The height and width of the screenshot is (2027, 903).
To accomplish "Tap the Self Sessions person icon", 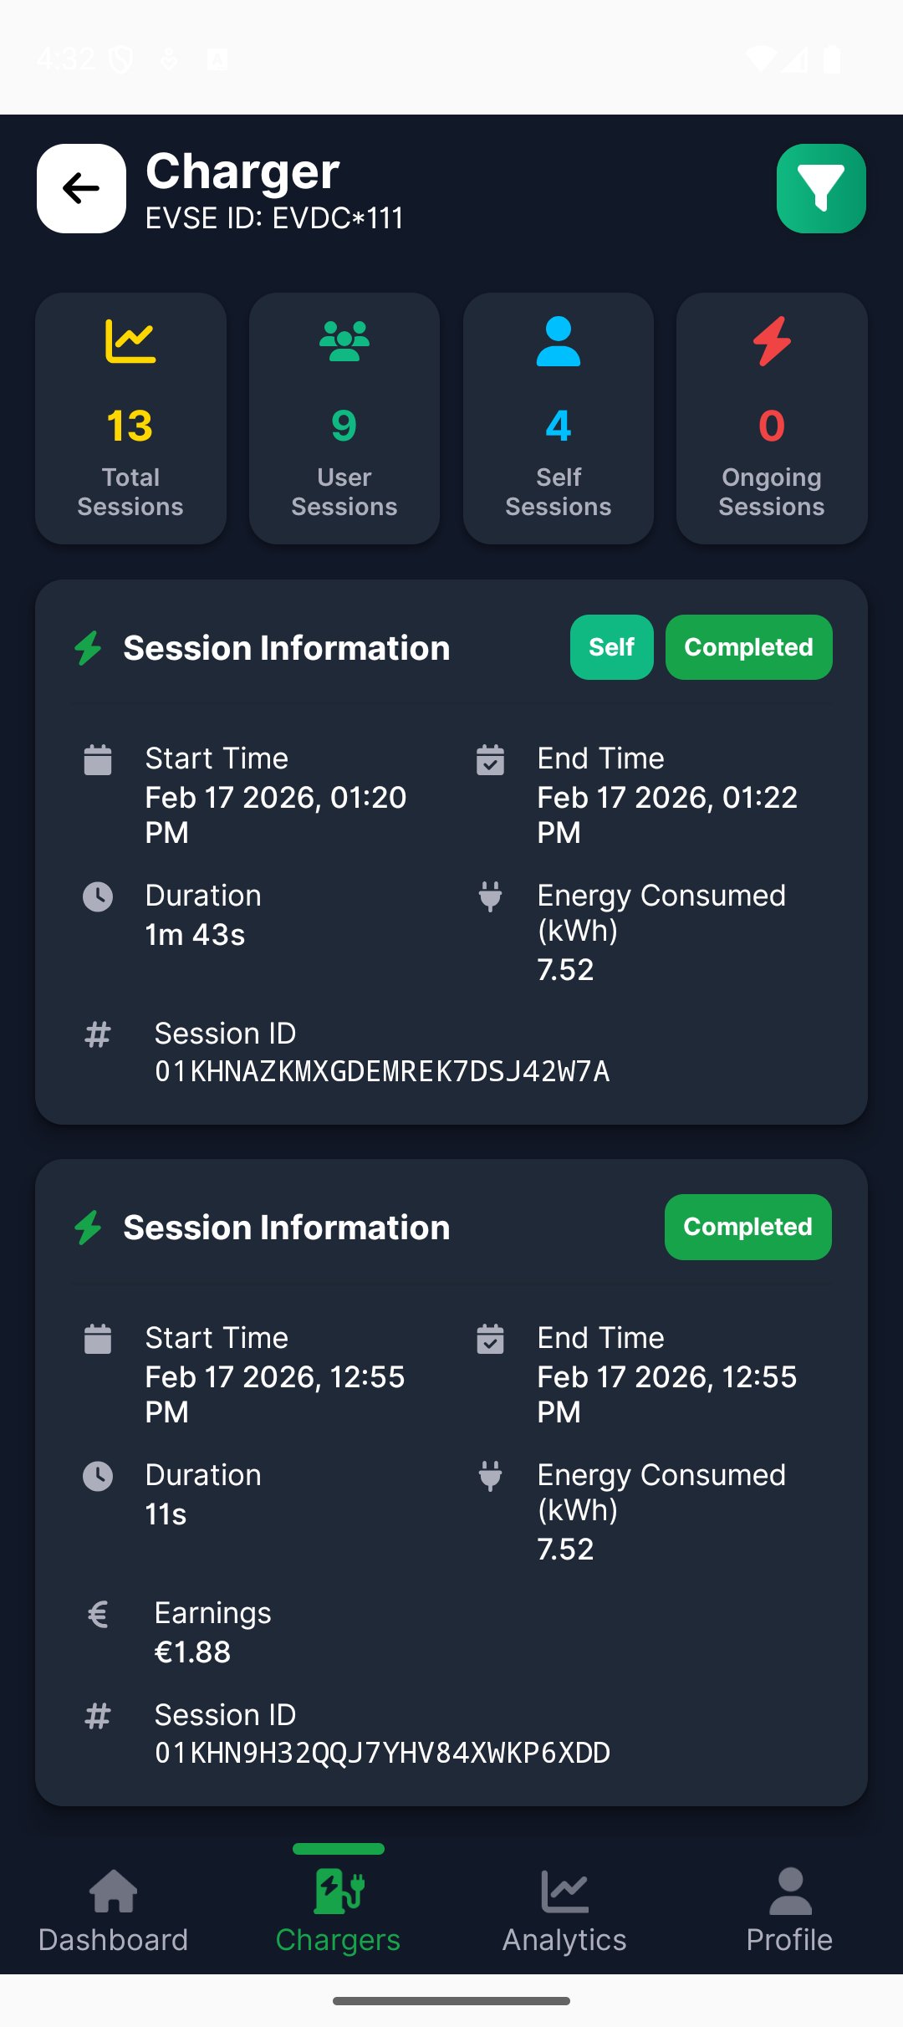I will pos(558,341).
